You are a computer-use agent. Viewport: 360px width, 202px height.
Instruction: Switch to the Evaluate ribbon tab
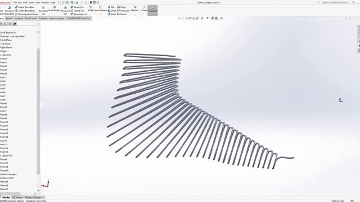tap(43, 19)
